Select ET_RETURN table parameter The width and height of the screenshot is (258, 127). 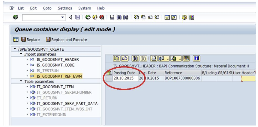coord(47,98)
